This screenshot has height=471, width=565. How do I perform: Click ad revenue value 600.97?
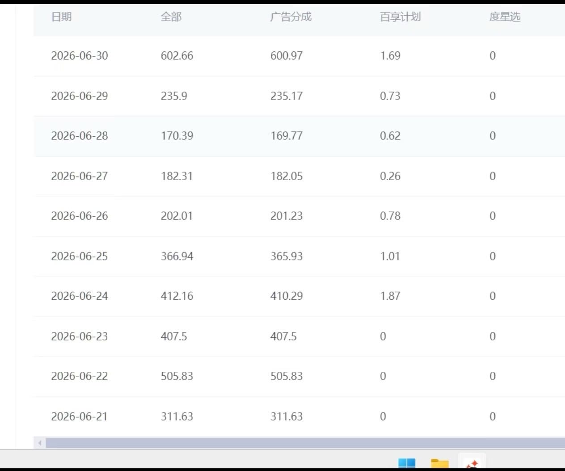[x=287, y=56]
